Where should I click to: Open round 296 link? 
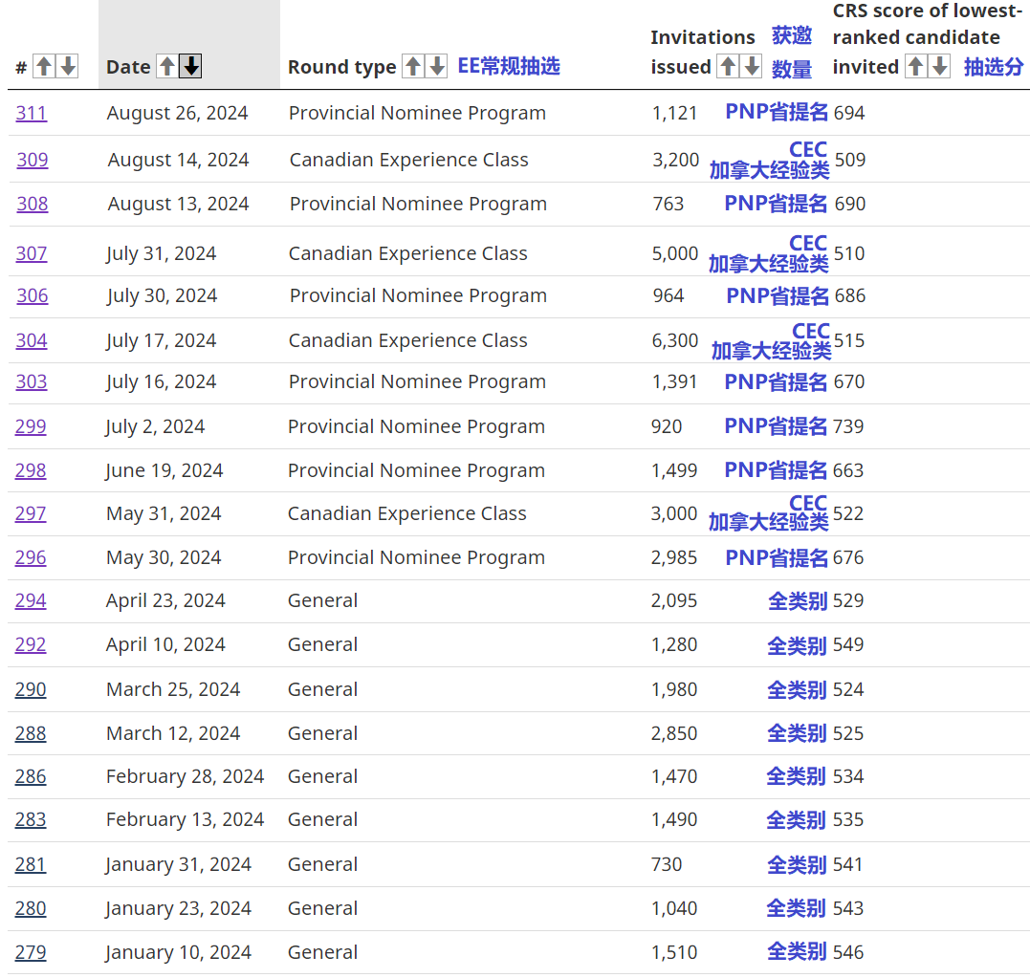[x=31, y=557]
